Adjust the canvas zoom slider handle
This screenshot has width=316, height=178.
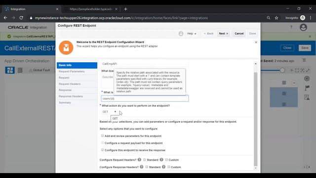point(282,70)
